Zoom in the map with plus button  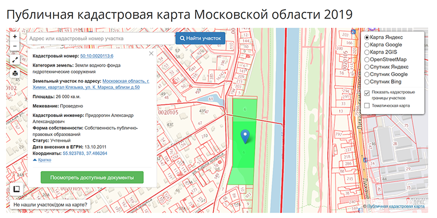tap(15, 37)
